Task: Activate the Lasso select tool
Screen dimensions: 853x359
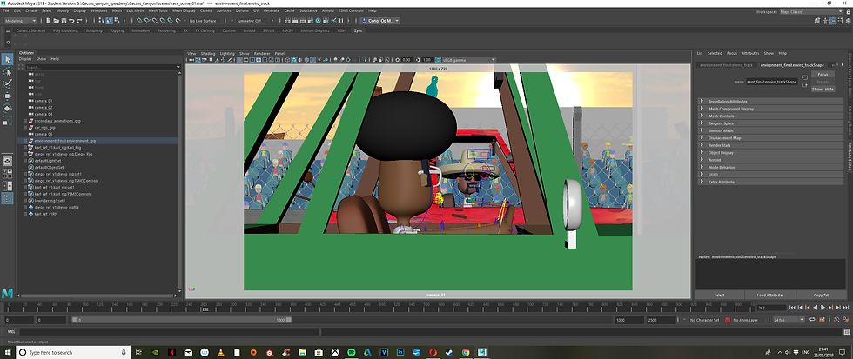Action: point(7,71)
